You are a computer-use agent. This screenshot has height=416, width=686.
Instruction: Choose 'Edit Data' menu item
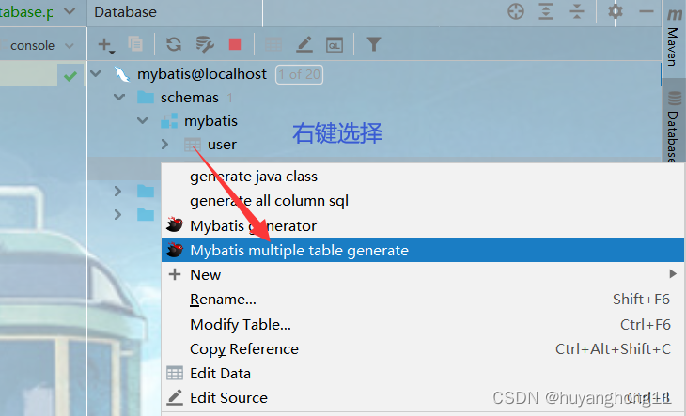pos(423,373)
